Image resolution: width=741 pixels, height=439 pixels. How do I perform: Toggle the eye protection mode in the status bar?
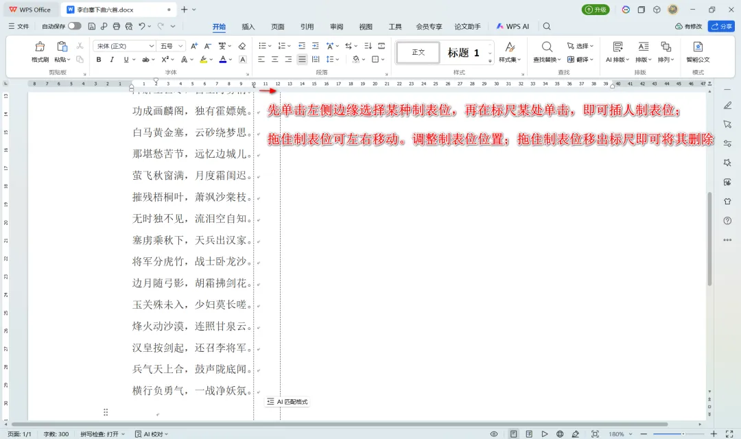[494, 434]
